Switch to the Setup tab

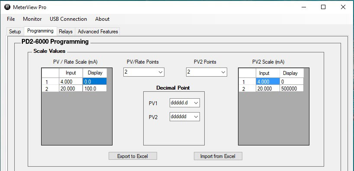click(x=15, y=32)
